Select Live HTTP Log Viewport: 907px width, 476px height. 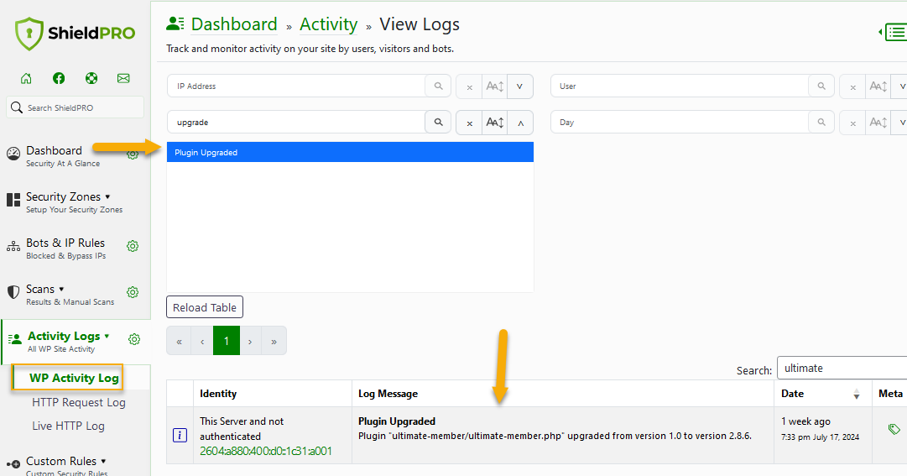[x=68, y=426]
